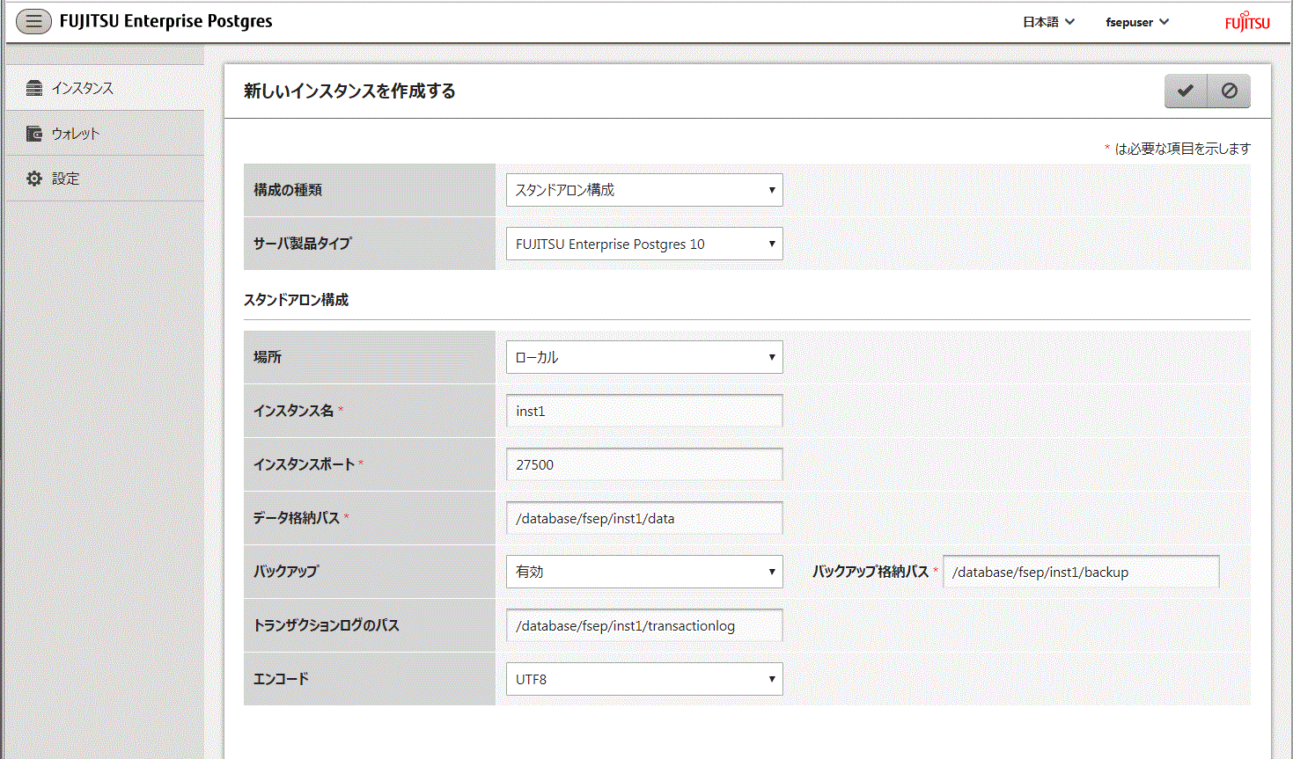Click the cancel circle-slash icon

1229,91
